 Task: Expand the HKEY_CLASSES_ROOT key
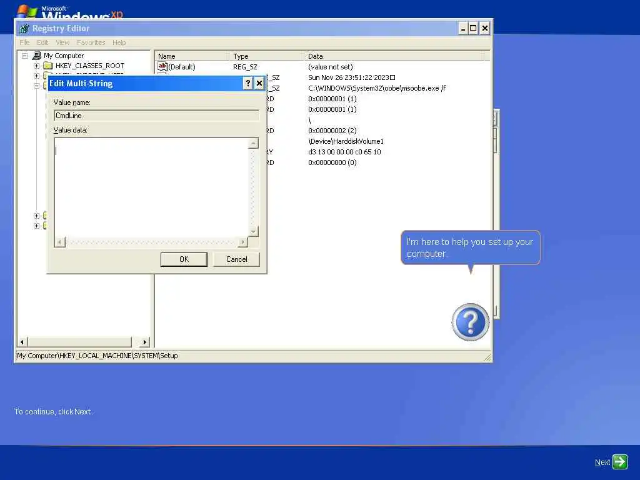[36, 66]
